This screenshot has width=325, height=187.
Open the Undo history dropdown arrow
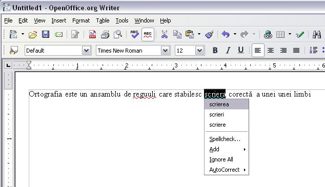click(x=235, y=34)
